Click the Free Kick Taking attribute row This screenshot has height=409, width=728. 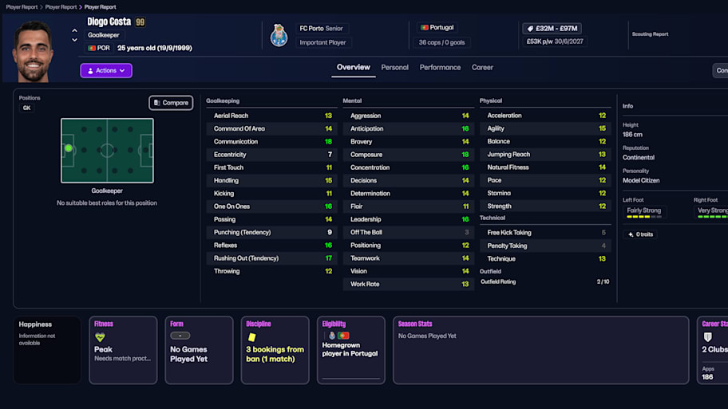[545, 233]
